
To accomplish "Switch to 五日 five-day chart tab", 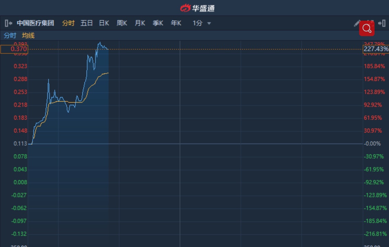I will point(87,23).
